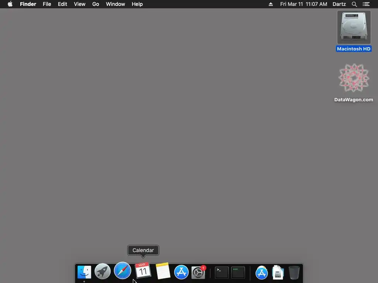This screenshot has height=283, width=378.
Task: Open the document stack icon near Trash
Action: point(278,272)
